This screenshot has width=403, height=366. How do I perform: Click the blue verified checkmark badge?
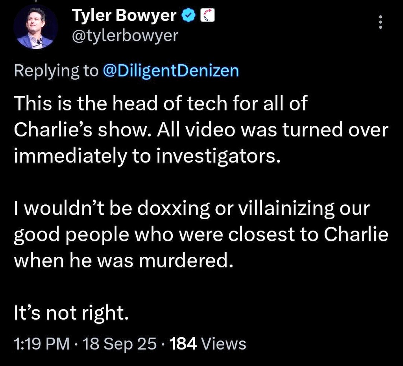[189, 16]
